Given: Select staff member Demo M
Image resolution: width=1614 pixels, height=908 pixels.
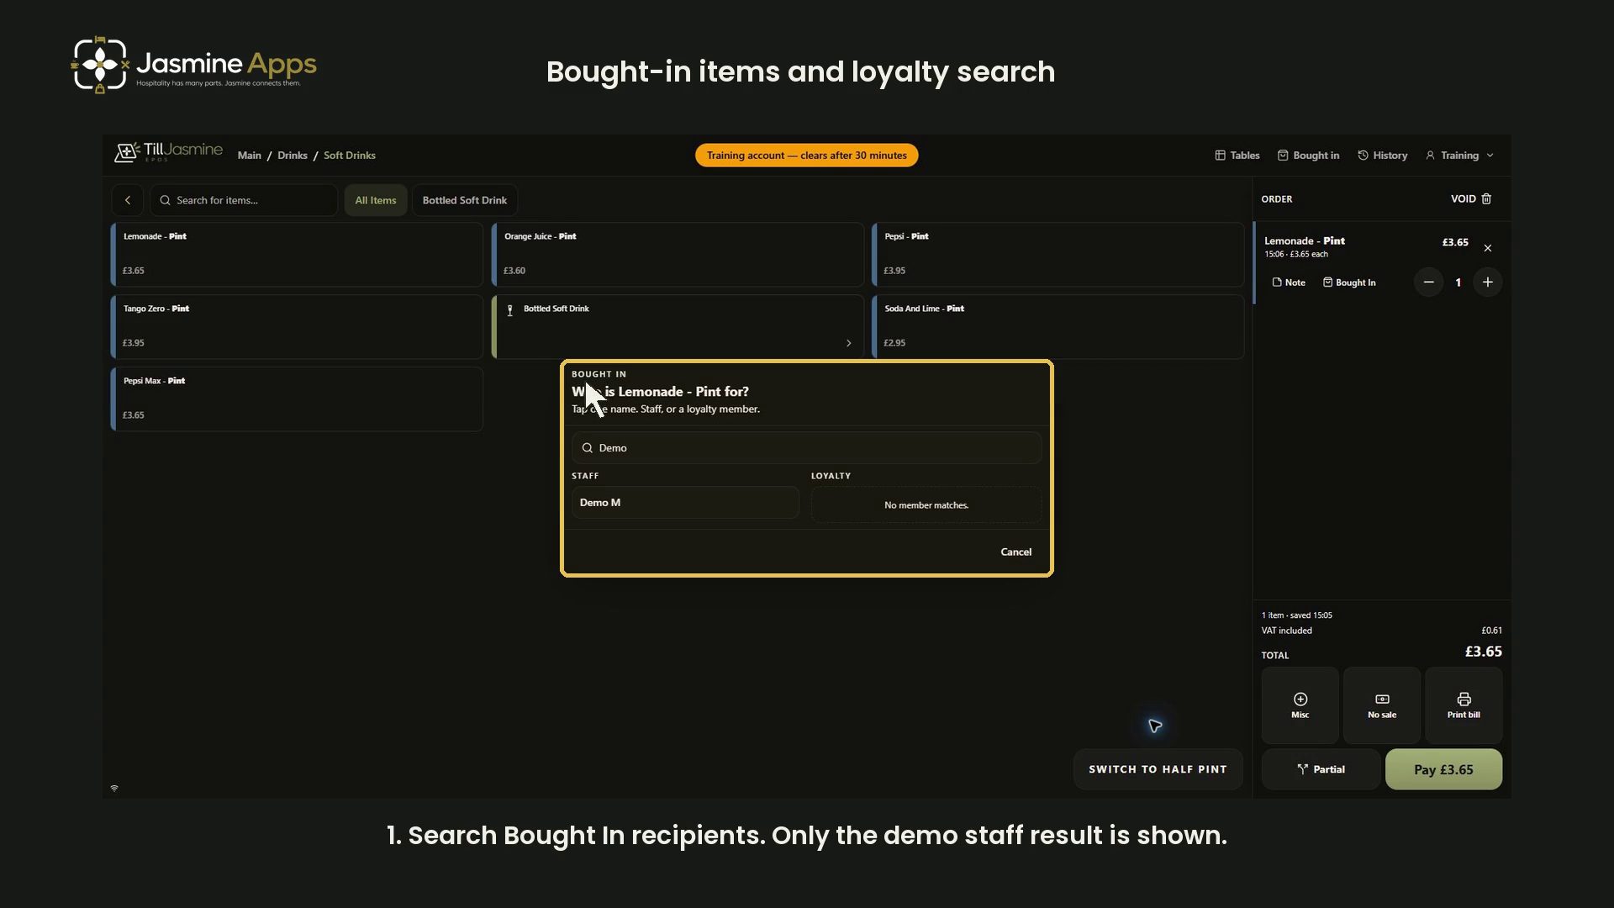Looking at the screenshot, I should pos(685,503).
